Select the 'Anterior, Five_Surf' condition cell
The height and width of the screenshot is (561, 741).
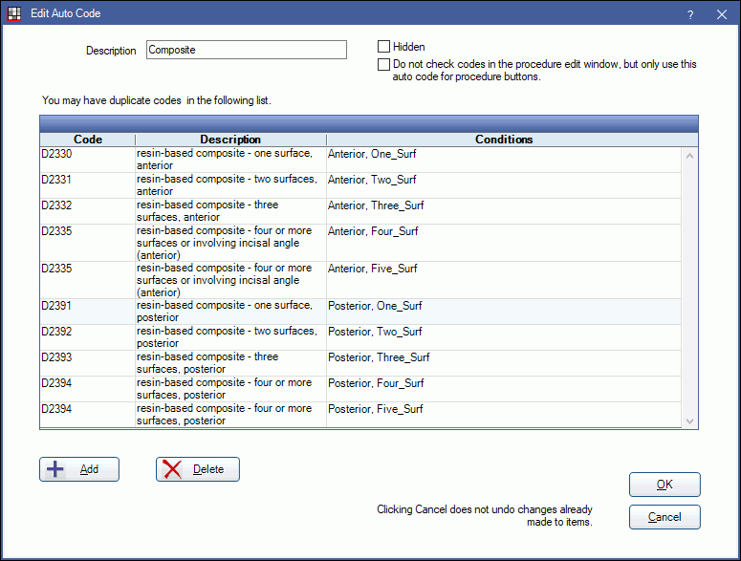(x=504, y=280)
